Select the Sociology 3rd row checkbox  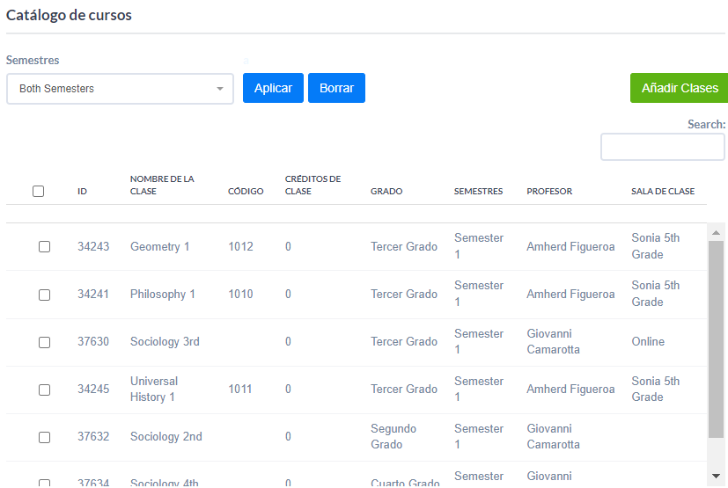tap(44, 342)
